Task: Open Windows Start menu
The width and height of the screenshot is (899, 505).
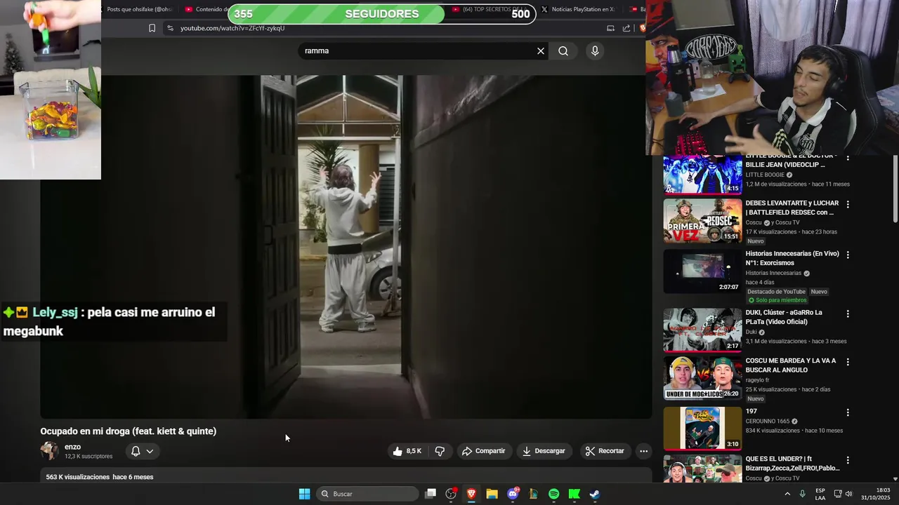Action: click(304, 494)
